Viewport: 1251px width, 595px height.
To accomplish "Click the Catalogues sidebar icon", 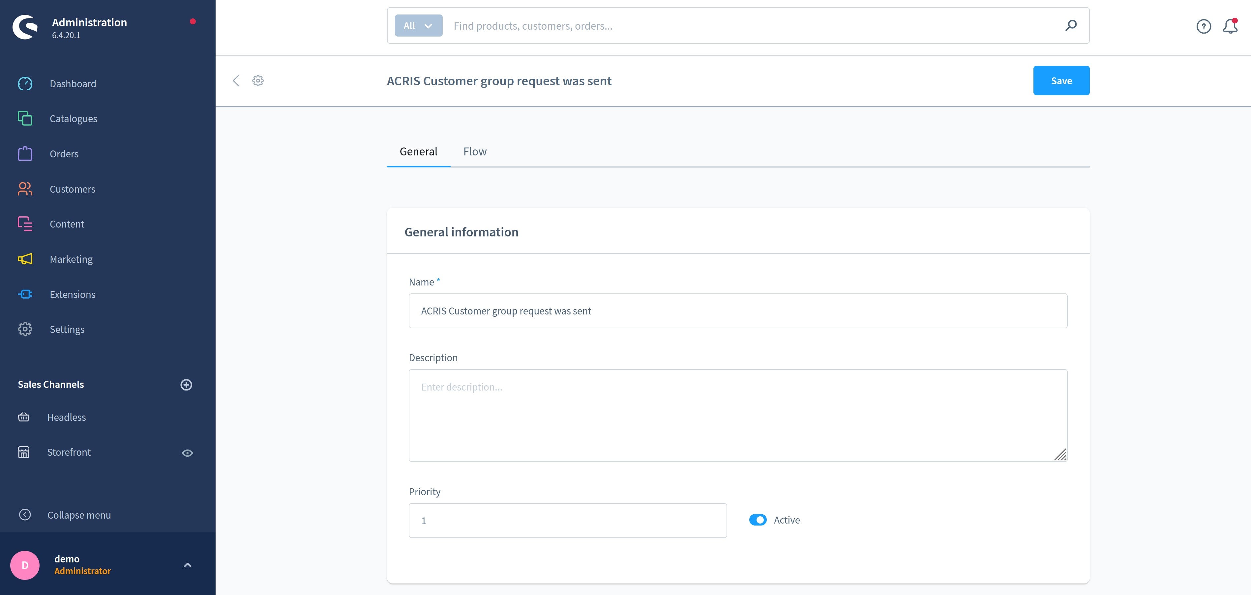I will [x=25, y=118].
